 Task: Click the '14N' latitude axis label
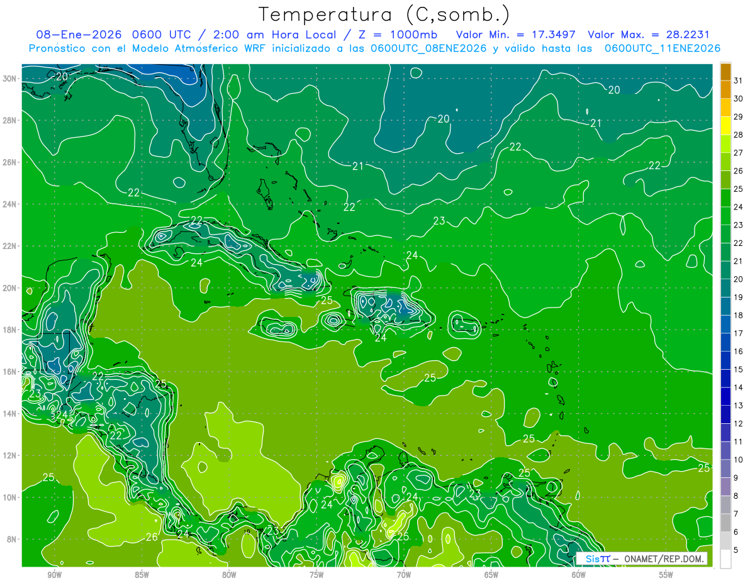9,413
